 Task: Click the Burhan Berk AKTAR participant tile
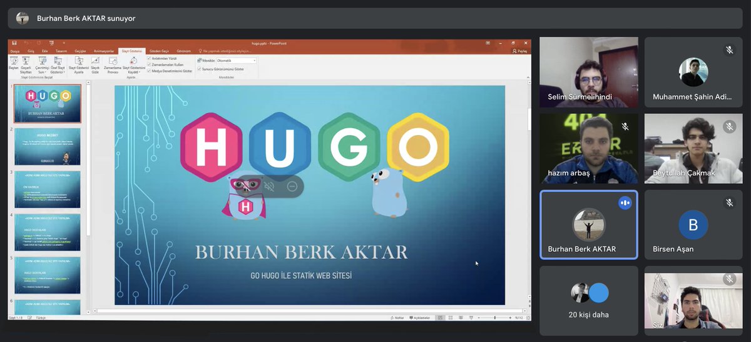[589, 224]
